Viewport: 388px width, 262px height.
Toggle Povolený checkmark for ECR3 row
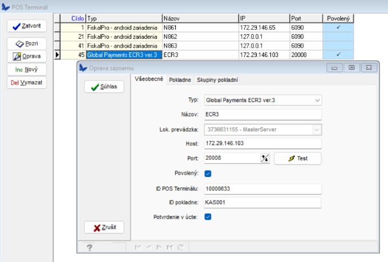[x=338, y=55]
